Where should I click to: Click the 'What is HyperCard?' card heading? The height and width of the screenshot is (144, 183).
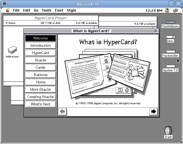tap(108, 42)
